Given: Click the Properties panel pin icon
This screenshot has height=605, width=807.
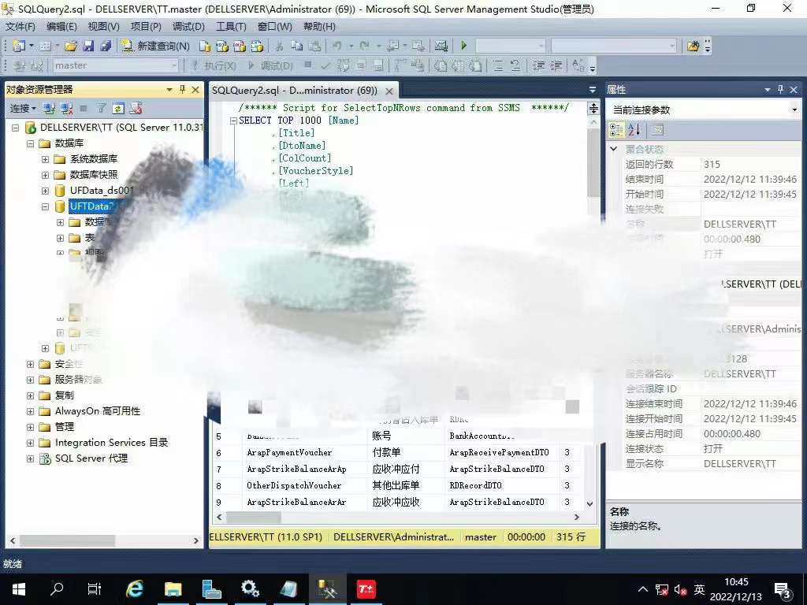Looking at the screenshot, I should click(x=780, y=90).
